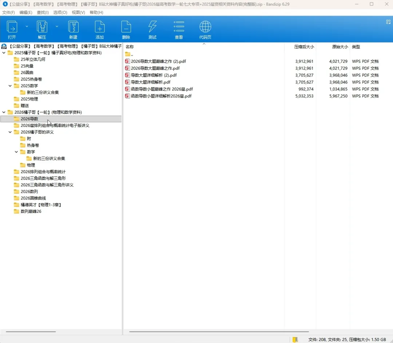Image resolution: width=393 pixels, height=343 pixels.
Task: Click the Test (测试) lightning icon
Action: coord(152,27)
